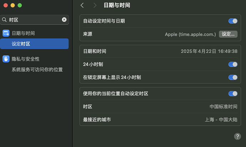Open the help question mark button
The height and width of the screenshot is (147, 246).
point(237,136)
